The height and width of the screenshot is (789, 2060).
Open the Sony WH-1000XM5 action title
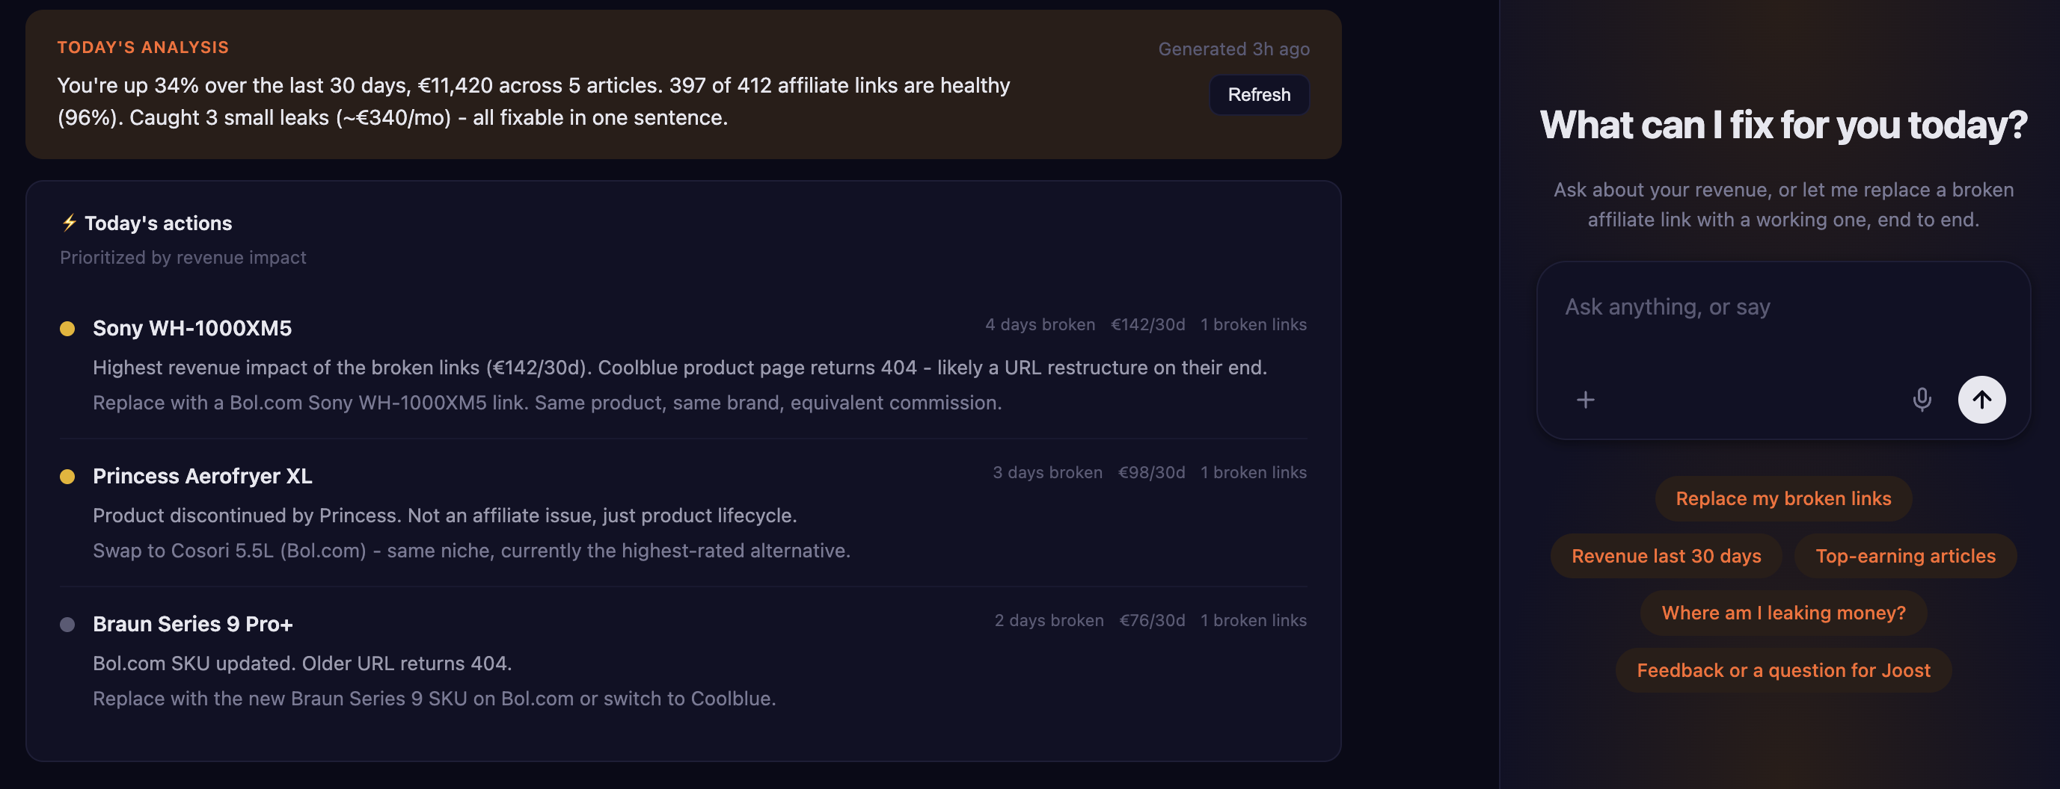coord(192,328)
